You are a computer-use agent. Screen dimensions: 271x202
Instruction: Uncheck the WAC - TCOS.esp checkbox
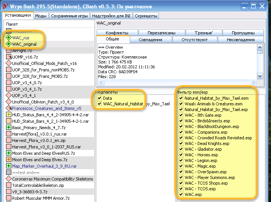point(181,189)
